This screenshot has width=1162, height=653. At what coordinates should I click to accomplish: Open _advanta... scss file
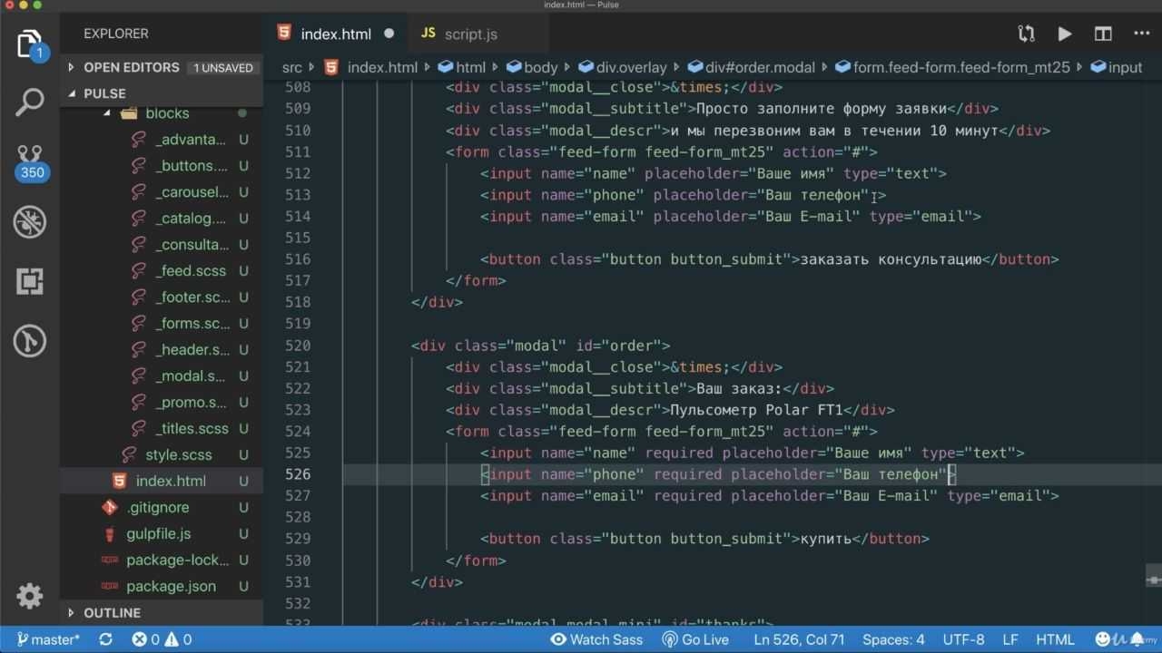pyautogui.click(x=191, y=140)
